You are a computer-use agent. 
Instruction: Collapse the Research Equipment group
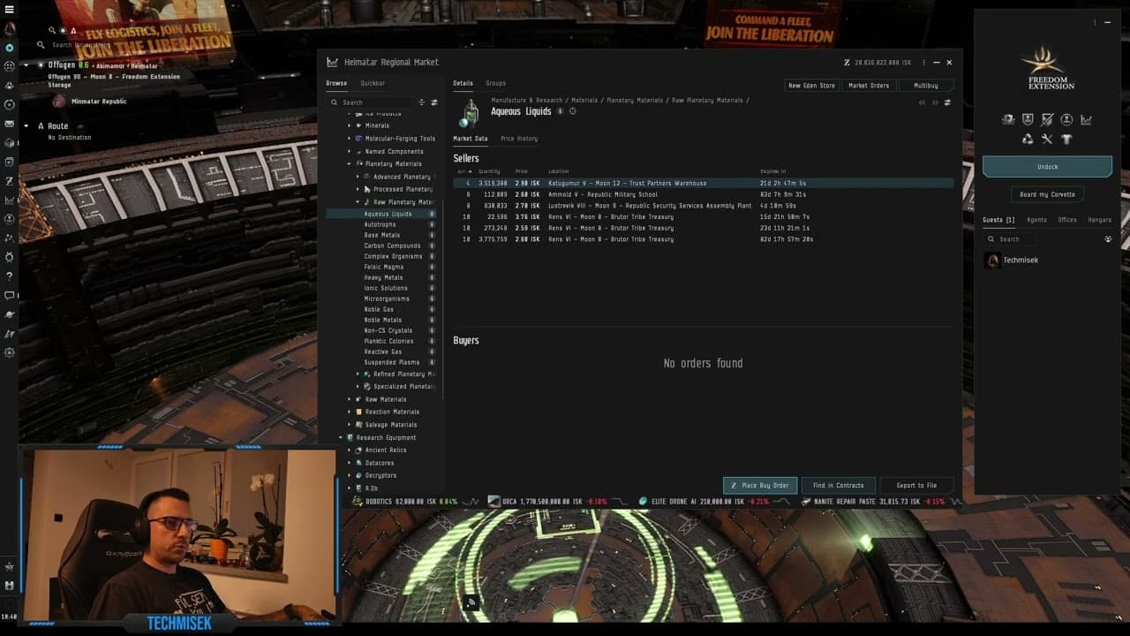pyautogui.click(x=341, y=437)
